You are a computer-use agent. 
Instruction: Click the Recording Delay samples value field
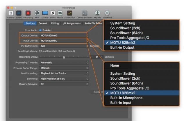97,57
